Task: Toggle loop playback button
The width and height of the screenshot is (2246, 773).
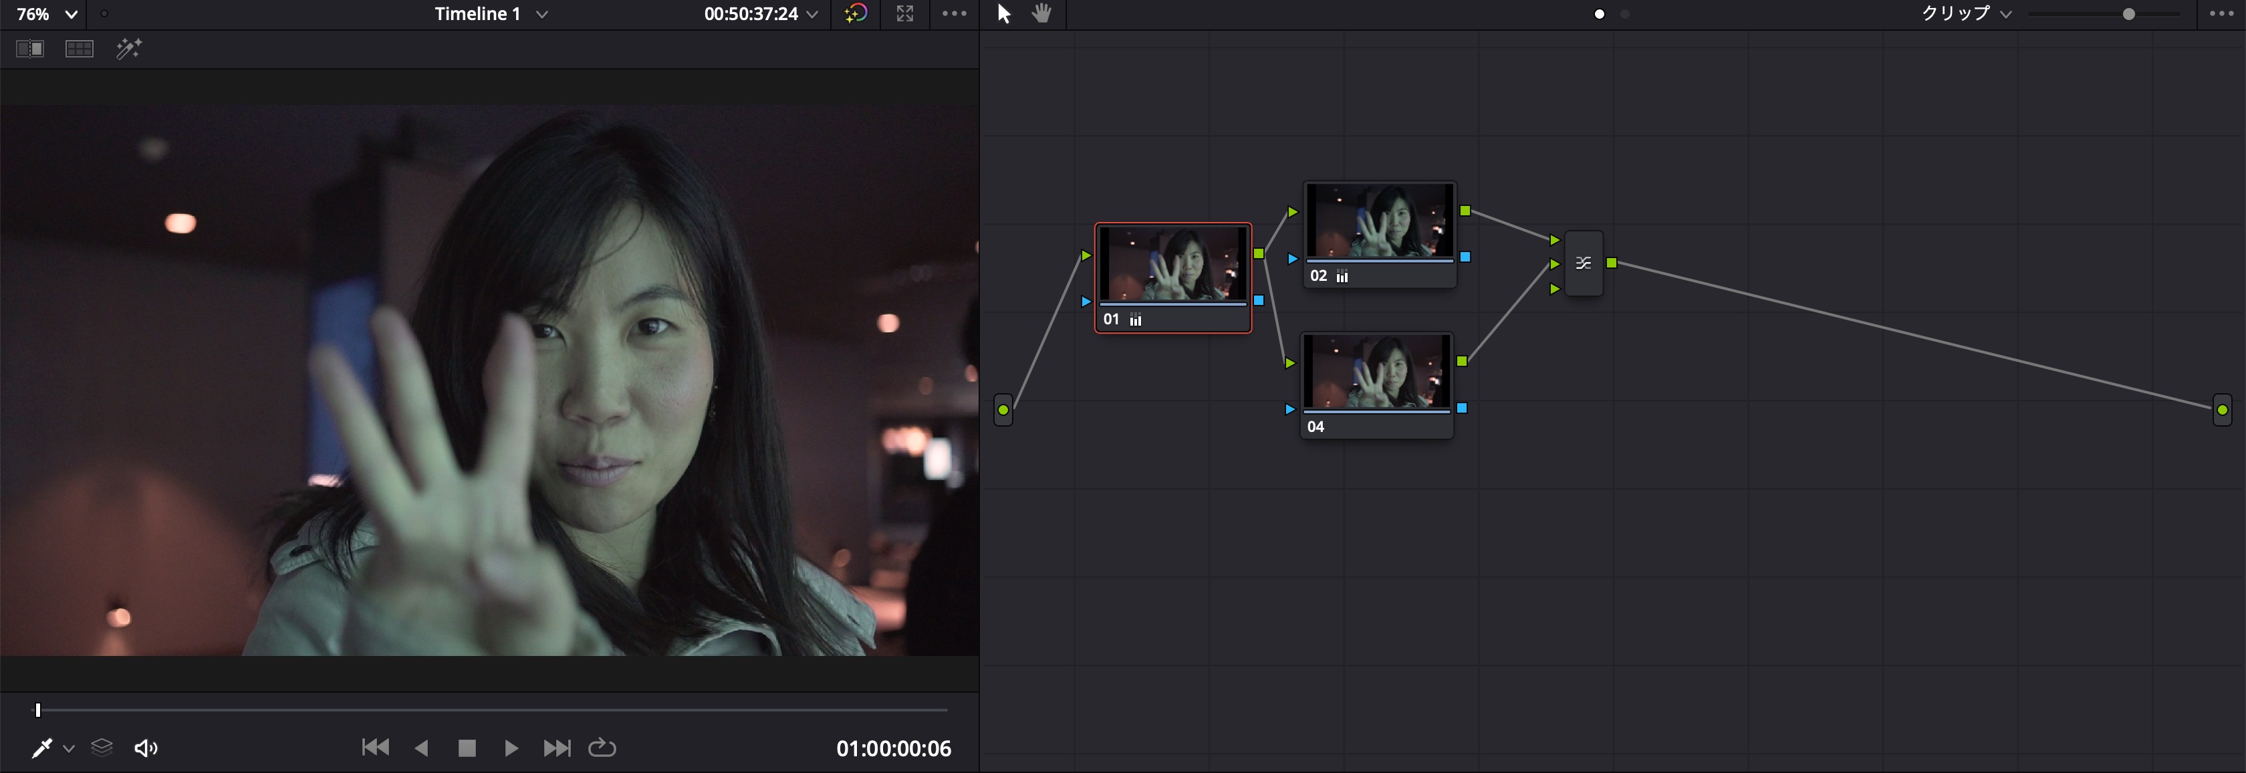Action: pyautogui.click(x=602, y=748)
